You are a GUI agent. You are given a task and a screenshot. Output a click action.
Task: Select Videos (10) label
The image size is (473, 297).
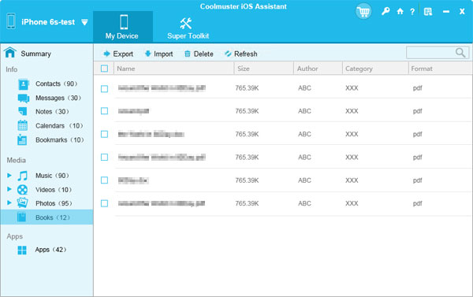[54, 190]
